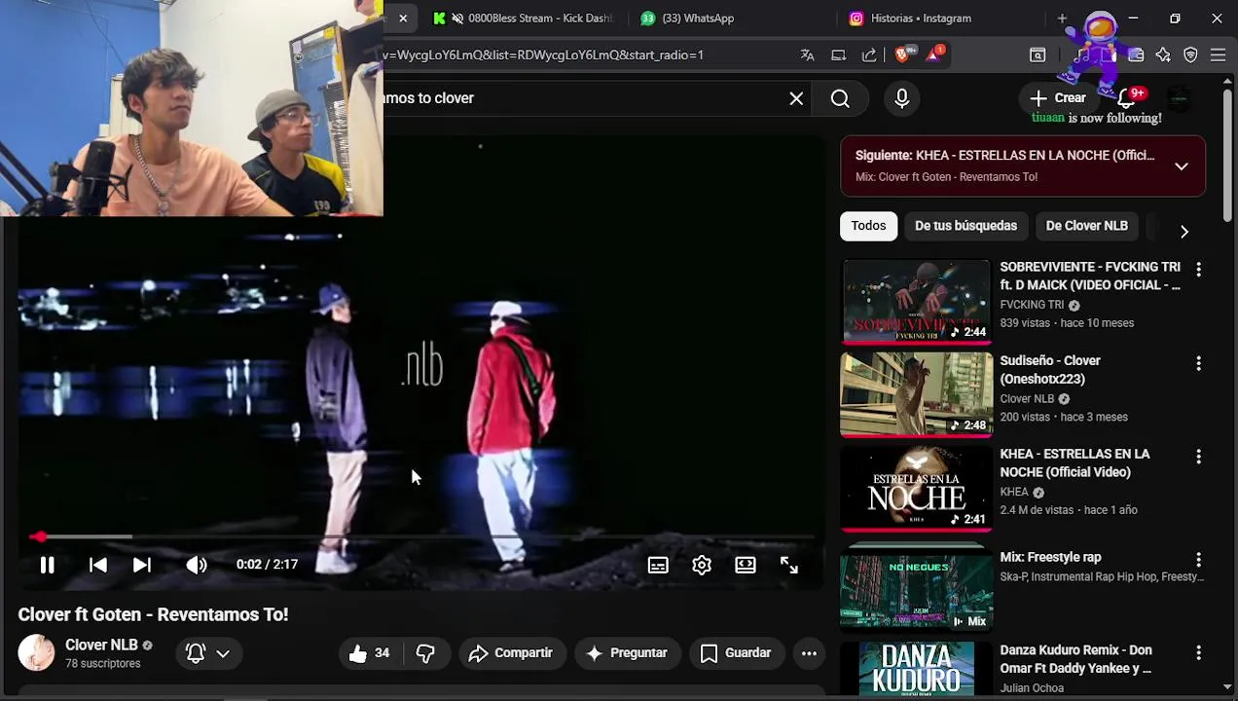The height and width of the screenshot is (701, 1238).
Task: Open Danza Kuduro Remix video title
Action: (x=1075, y=659)
